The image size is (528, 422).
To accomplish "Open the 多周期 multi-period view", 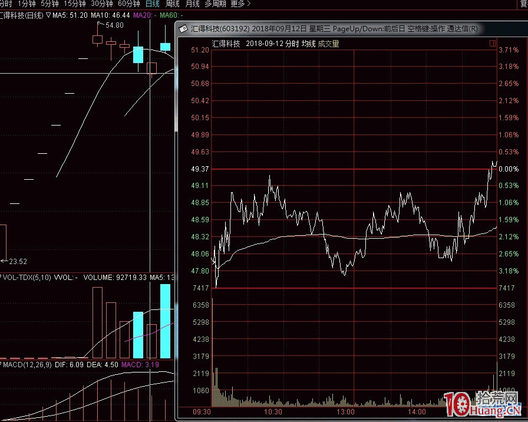I will [214, 4].
